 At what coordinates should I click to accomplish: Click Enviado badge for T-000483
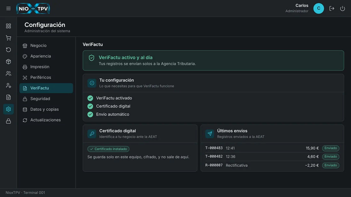pos(331,148)
